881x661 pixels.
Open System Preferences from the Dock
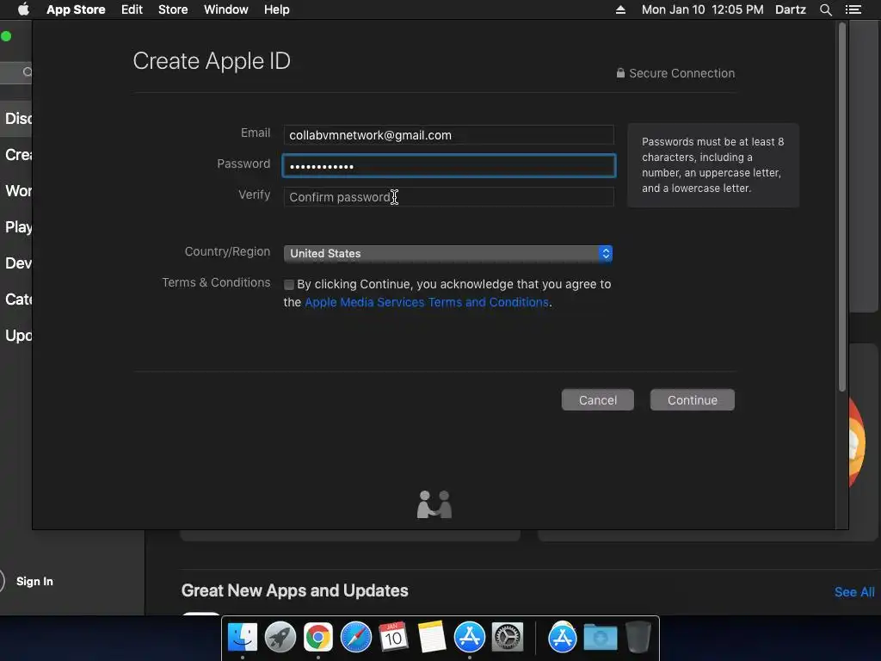tap(508, 638)
